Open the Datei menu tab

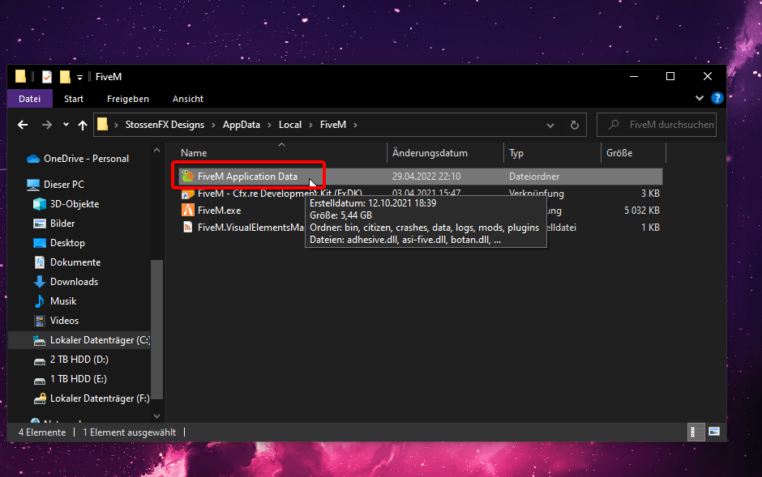coord(29,99)
